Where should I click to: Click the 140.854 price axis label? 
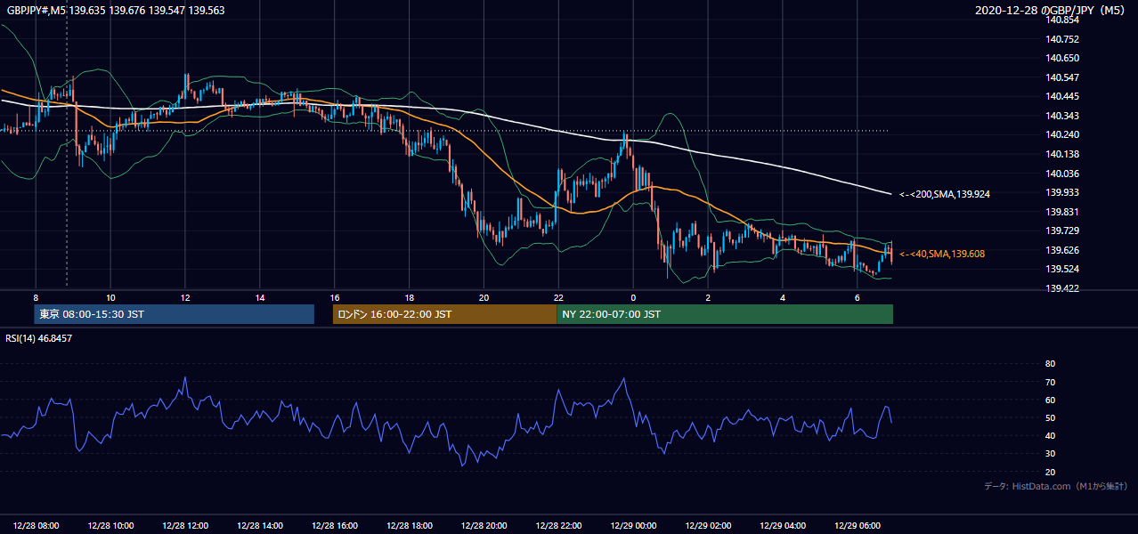[x=1063, y=20]
